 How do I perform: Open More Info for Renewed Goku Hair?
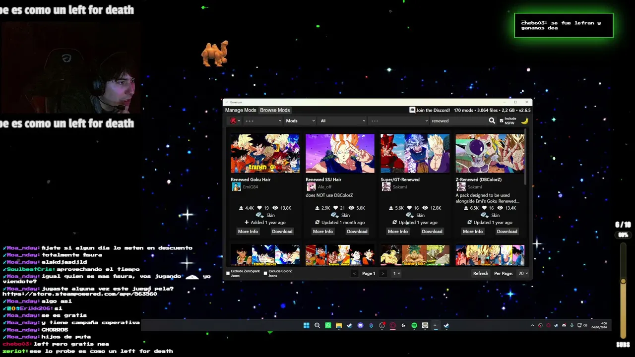pyautogui.click(x=248, y=232)
